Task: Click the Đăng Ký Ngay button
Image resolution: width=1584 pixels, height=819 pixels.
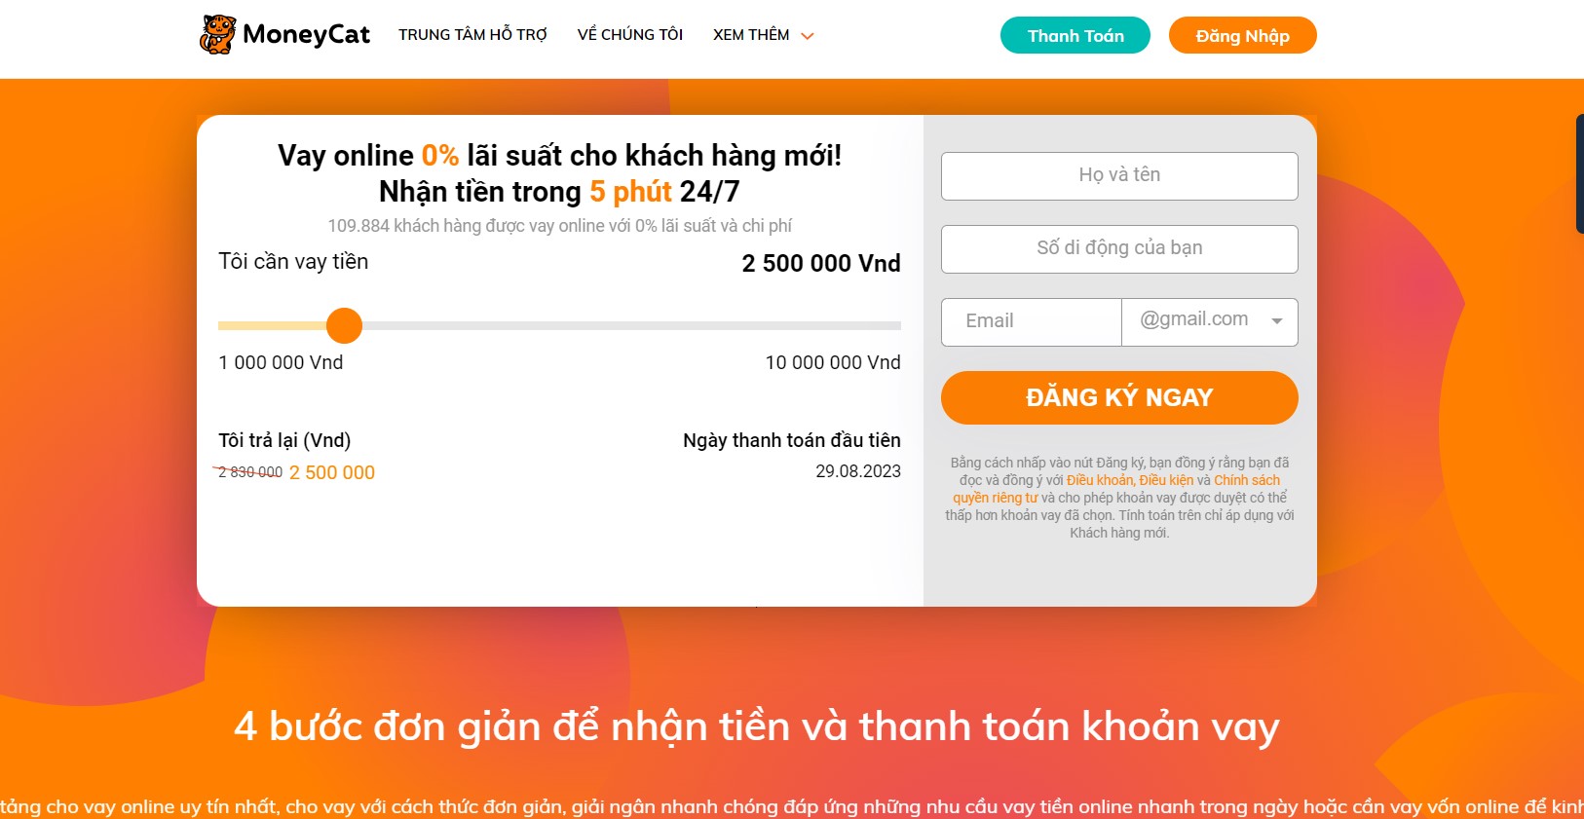Action: point(1119,397)
